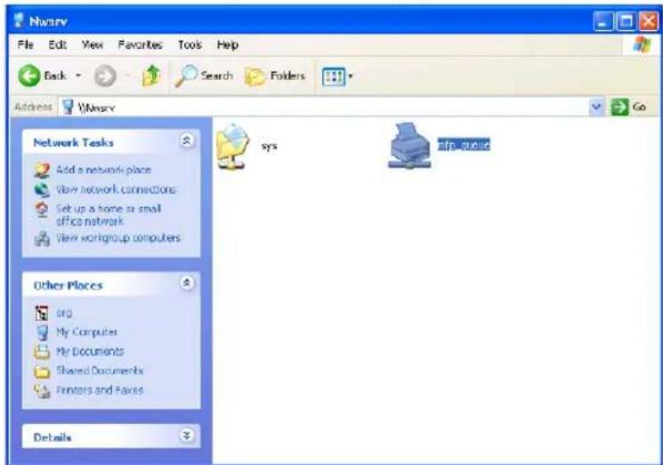Click Add a network place icon
Screen dimensions: 663x465
pos(42,170)
